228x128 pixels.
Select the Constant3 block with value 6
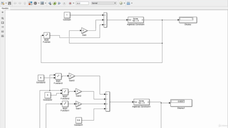41,78
